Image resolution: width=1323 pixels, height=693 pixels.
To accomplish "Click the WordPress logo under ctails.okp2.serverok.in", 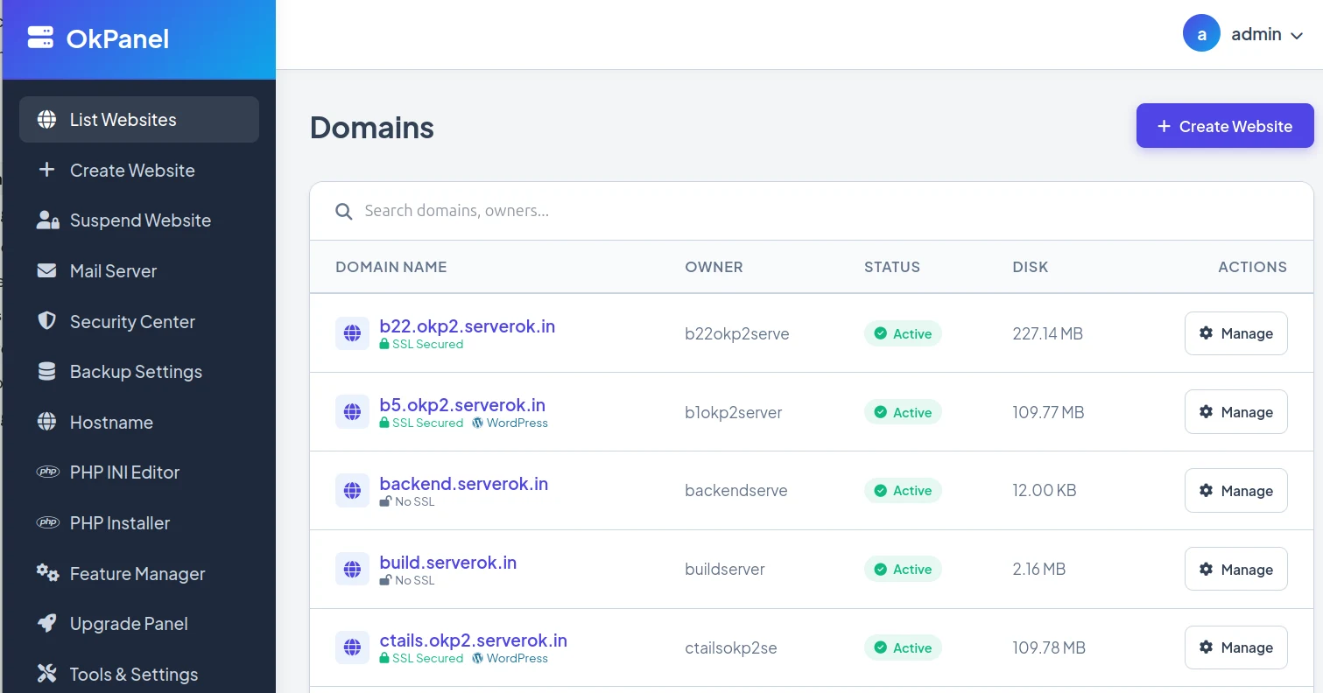I will (477, 658).
